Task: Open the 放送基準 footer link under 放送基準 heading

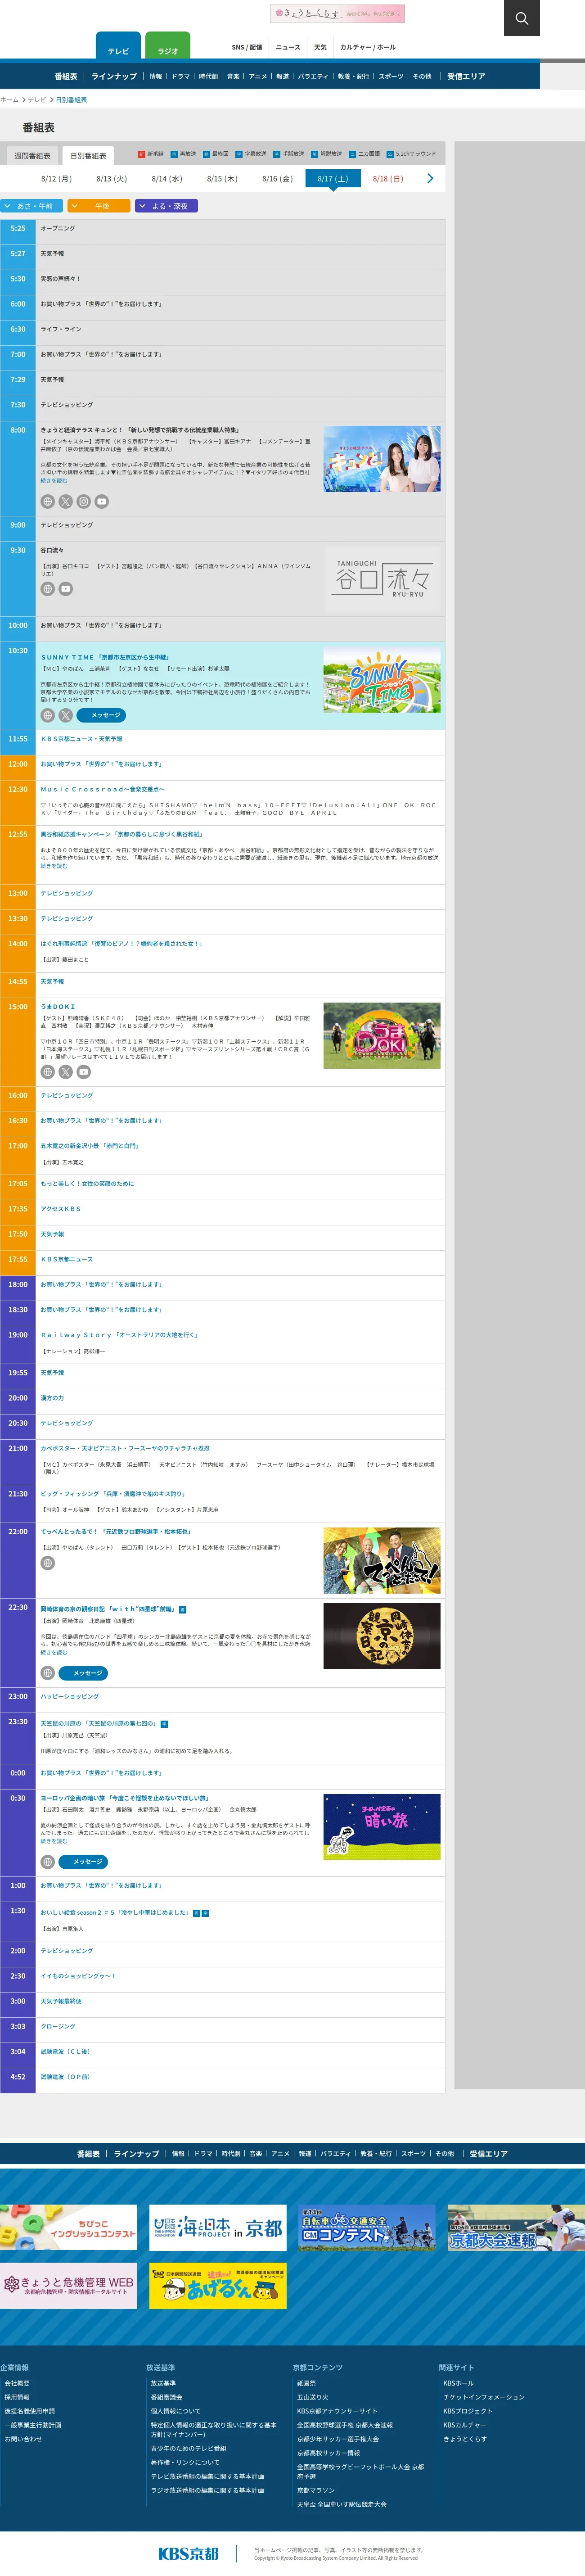Action: point(163,2383)
